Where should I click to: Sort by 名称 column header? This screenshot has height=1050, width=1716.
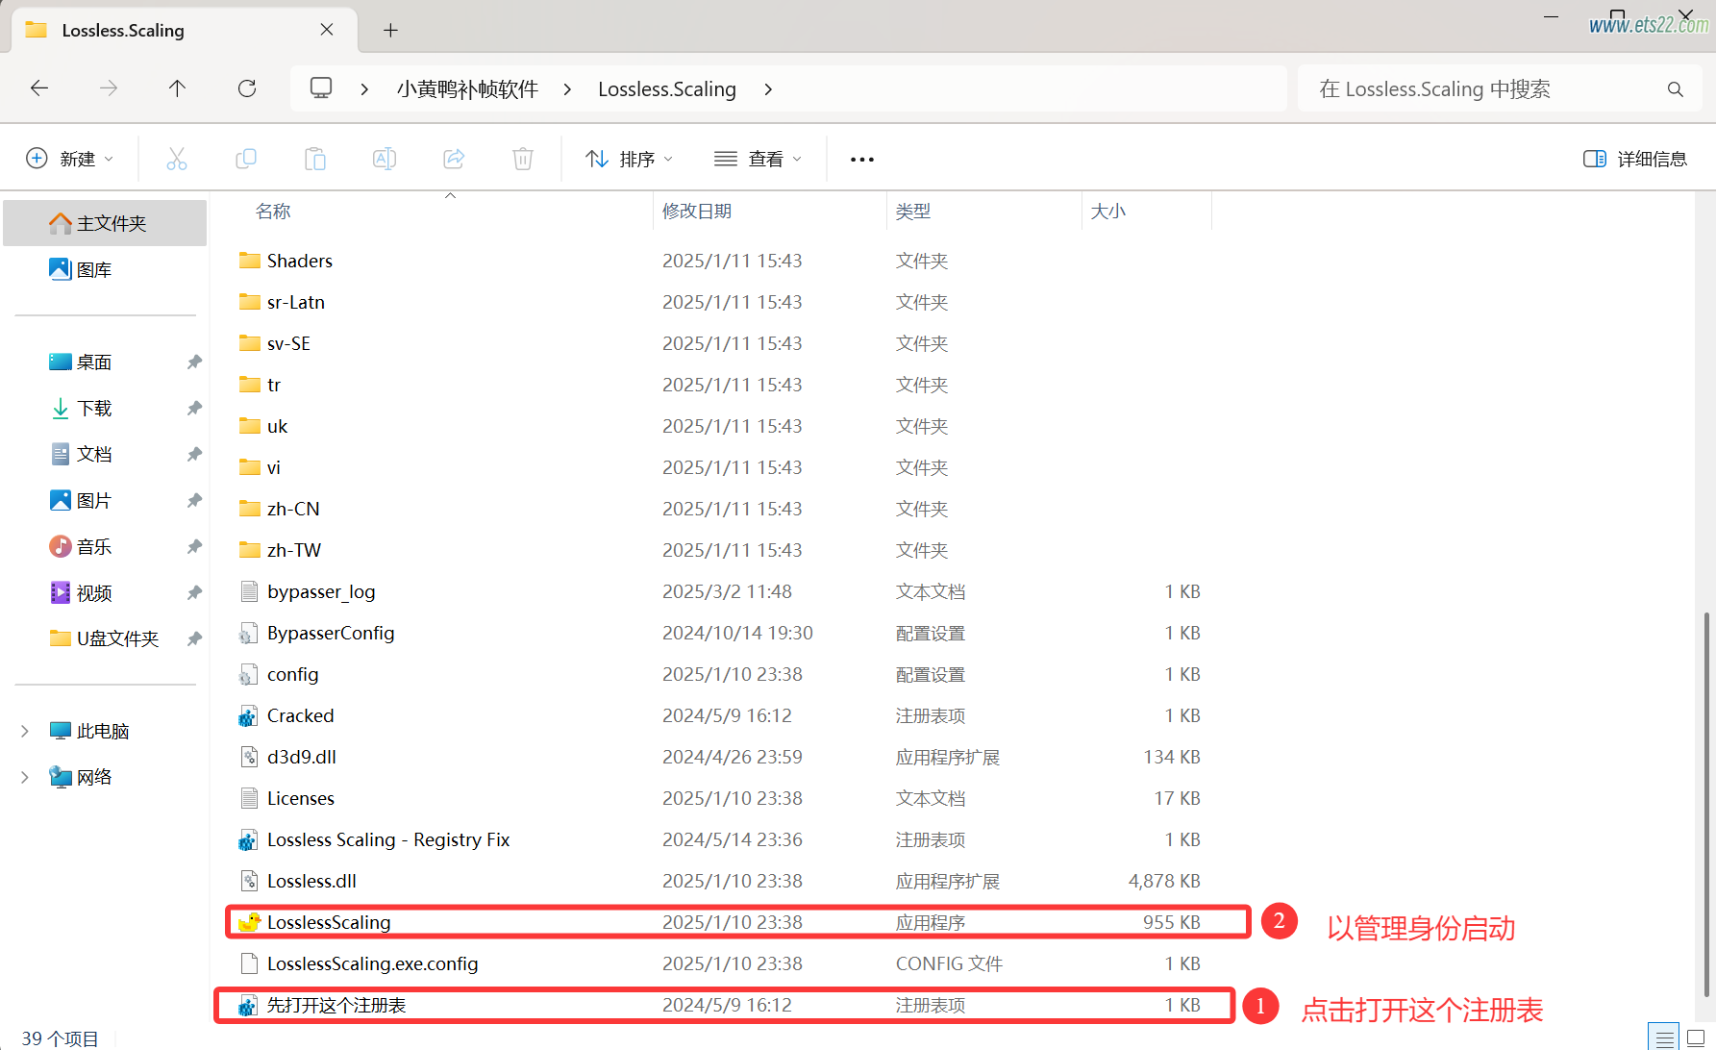(273, 212)
